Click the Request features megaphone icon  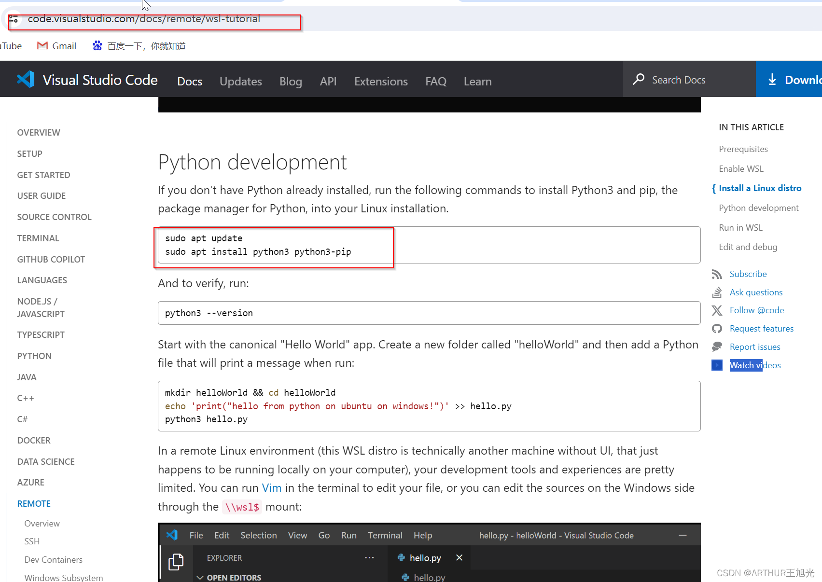tap(718, 328)
